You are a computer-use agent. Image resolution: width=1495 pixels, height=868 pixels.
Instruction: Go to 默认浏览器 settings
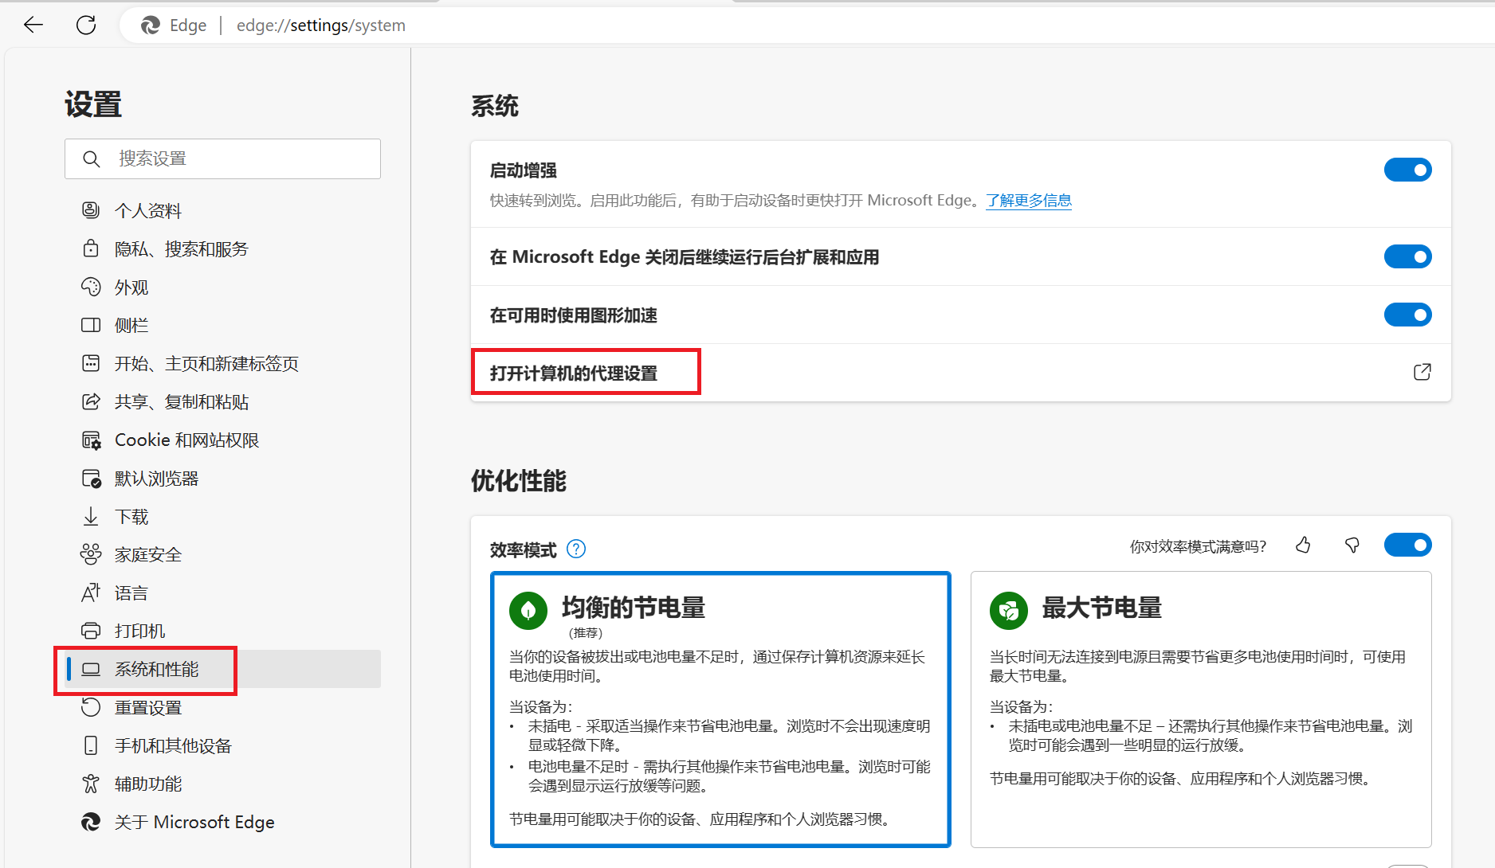coord(223,478)
